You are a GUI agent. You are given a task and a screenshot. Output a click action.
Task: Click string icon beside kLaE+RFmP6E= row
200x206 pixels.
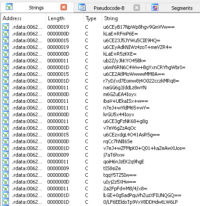pyautogui.click(x=6, y=34)
